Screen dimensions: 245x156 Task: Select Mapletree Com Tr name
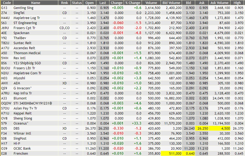[27, 73]
